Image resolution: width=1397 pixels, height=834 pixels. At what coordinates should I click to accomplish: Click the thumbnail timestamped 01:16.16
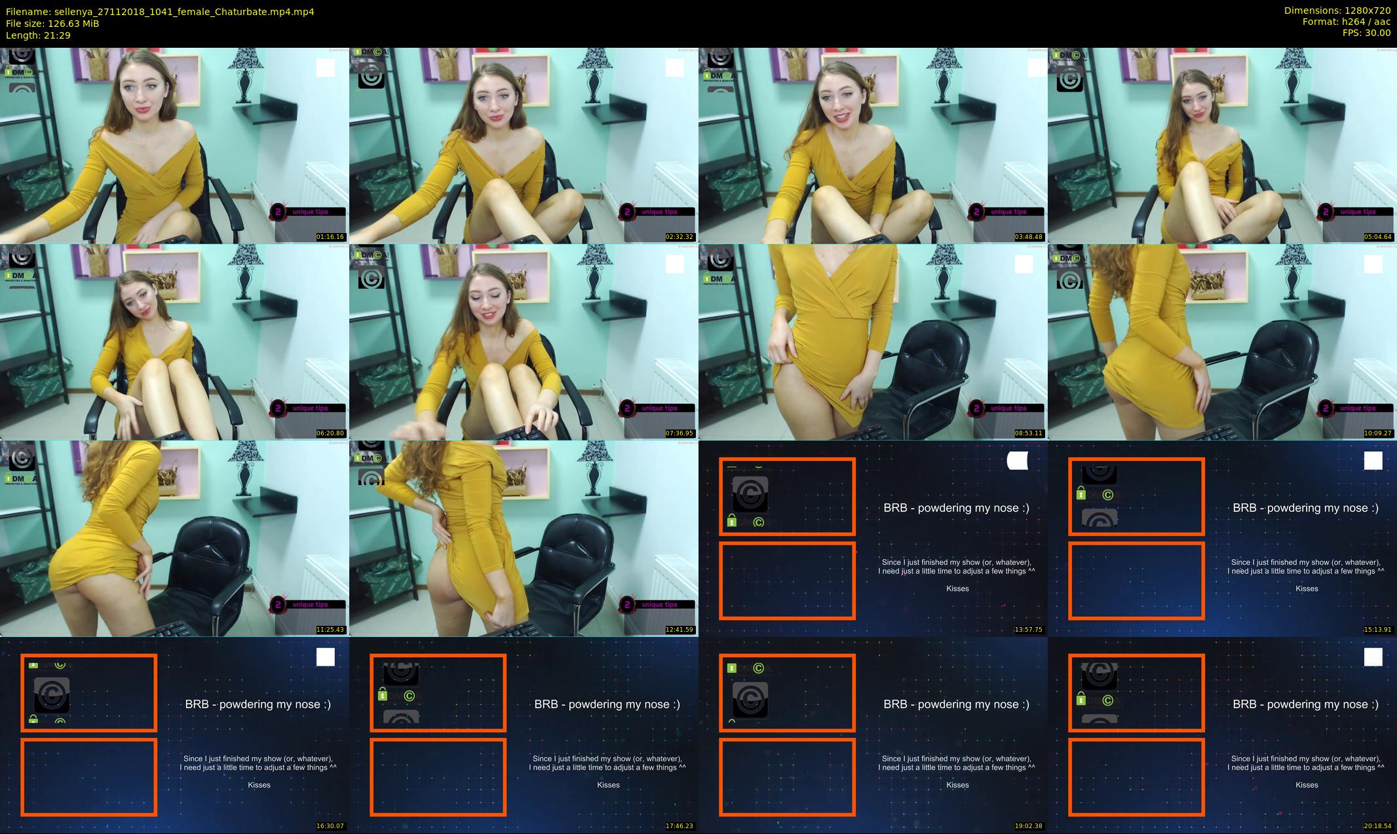pos(174,145)
